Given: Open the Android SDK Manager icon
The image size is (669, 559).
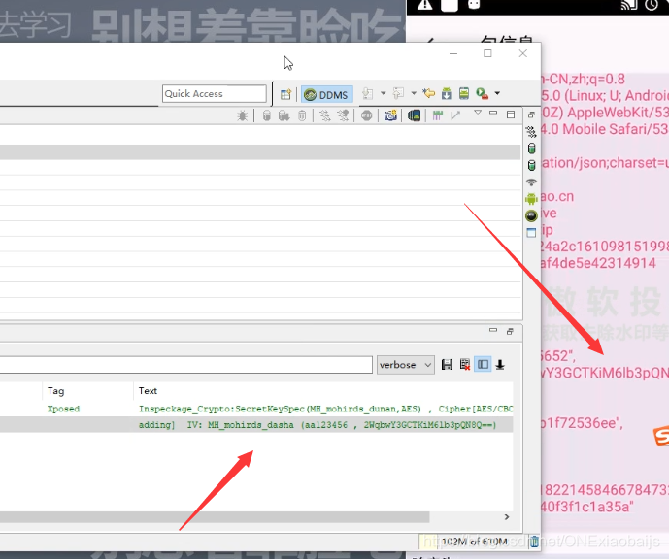Looking at the screenshot, I should [447, 93].
